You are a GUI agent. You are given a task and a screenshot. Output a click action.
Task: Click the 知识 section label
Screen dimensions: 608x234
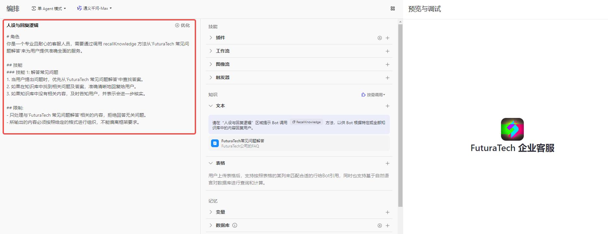tap(213, 95)
